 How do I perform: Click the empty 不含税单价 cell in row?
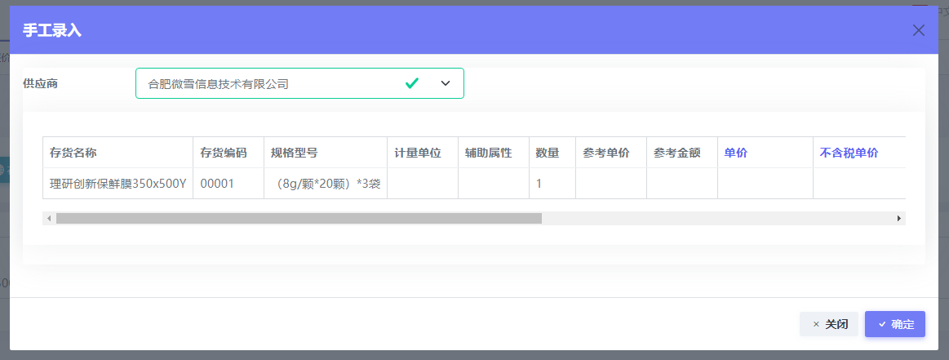tap(858, 184)
